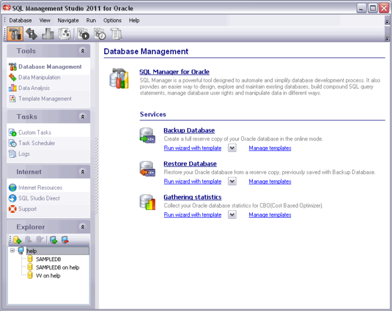Select SAMPLEDB database in Explorer tree
392x311 pixels.
[x=48, y=259]
